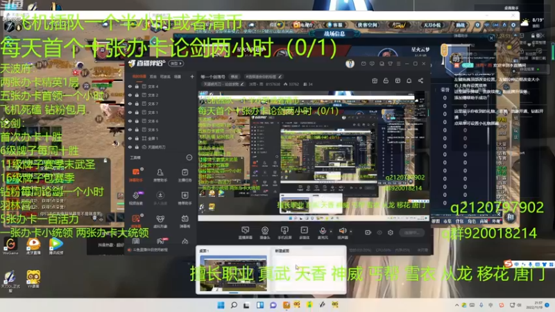
Task: Toggle visibility of 天涯明月刀 layer
Action: 130,147
